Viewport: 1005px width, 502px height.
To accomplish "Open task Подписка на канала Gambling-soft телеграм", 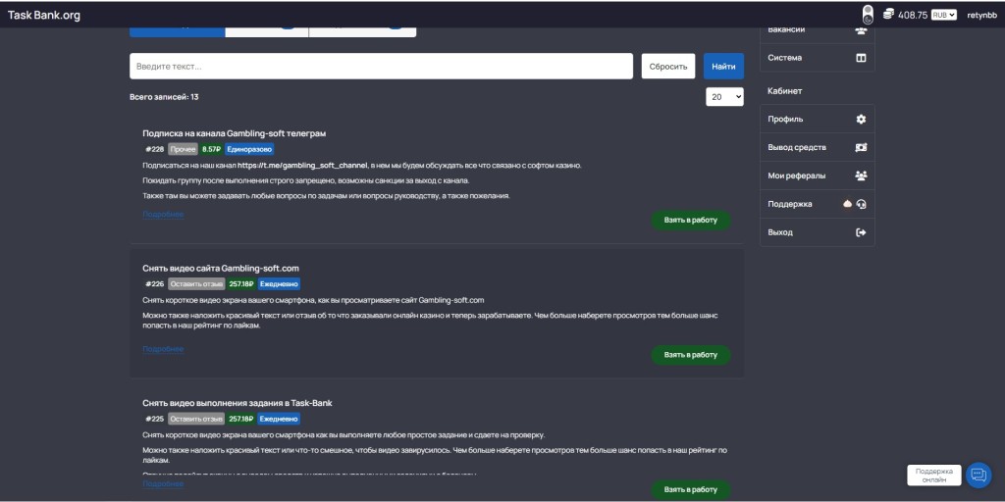I will (x=234, y=133).
